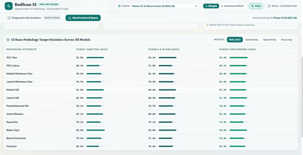Click the Pathology Attribute column header
This screenshot has width=303, height=155.
click(x=21, y=50)
